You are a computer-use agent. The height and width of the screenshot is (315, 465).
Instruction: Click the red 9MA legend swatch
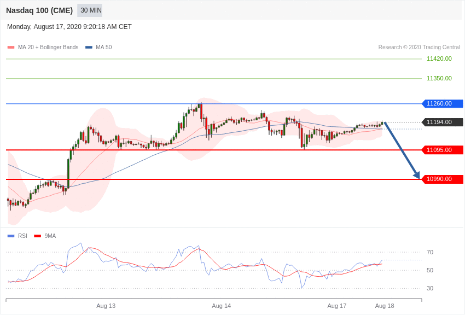[37, 236]
